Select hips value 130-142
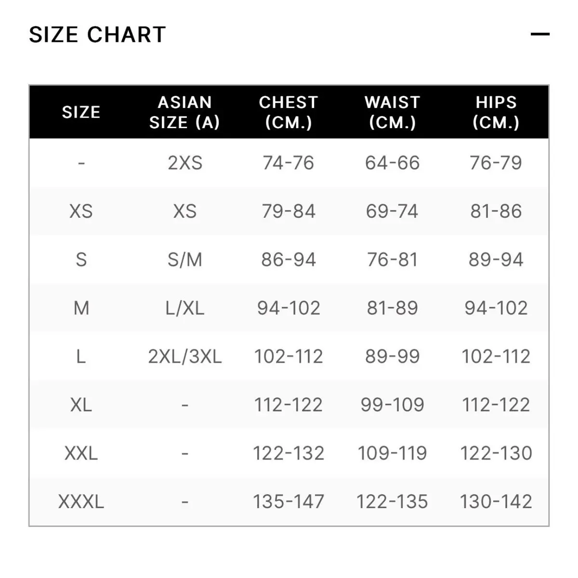This screenshot has height=578, width=578. pyautogui.click(x=496, y=502)
